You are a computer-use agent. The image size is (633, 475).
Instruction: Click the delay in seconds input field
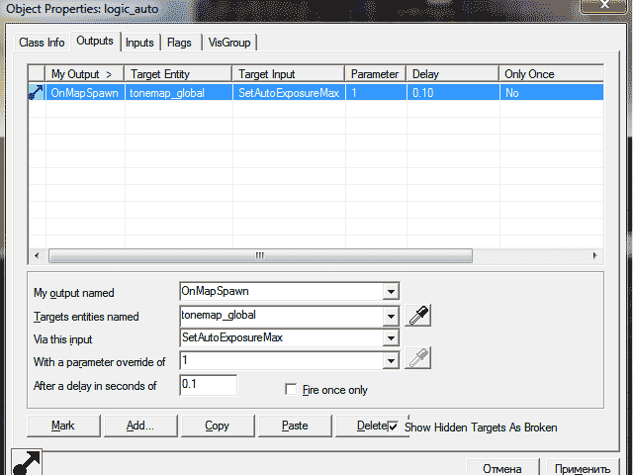tap(208, 385)
